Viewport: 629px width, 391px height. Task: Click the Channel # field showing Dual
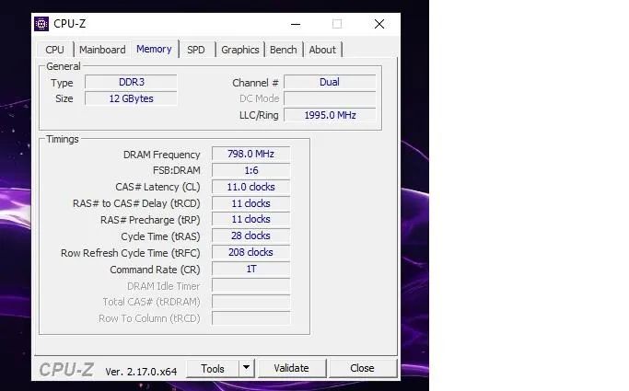330,82
